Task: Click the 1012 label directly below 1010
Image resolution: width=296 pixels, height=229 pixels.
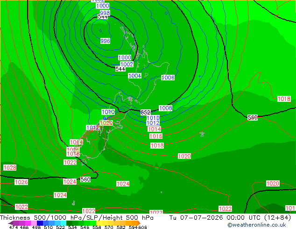Action: click(x=153, y=123)
